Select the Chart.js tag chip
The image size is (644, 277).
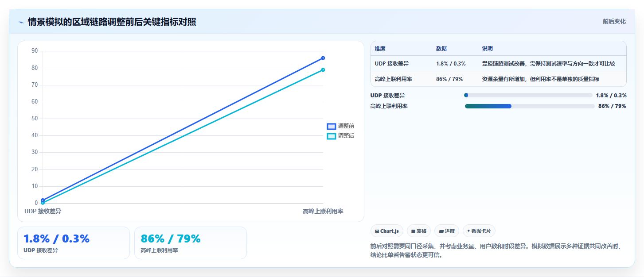tap(387, 231)
